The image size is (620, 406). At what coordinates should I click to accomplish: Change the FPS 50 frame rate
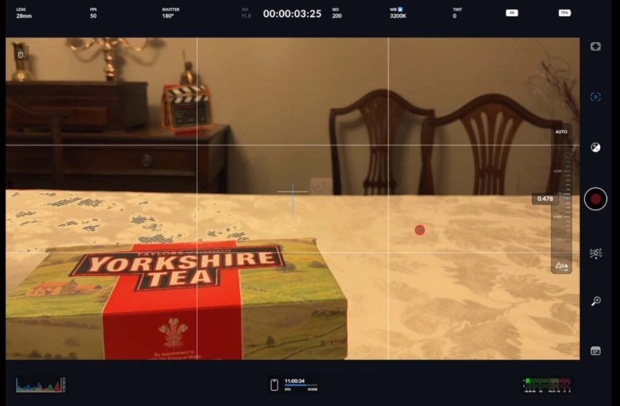coord(93,13)
